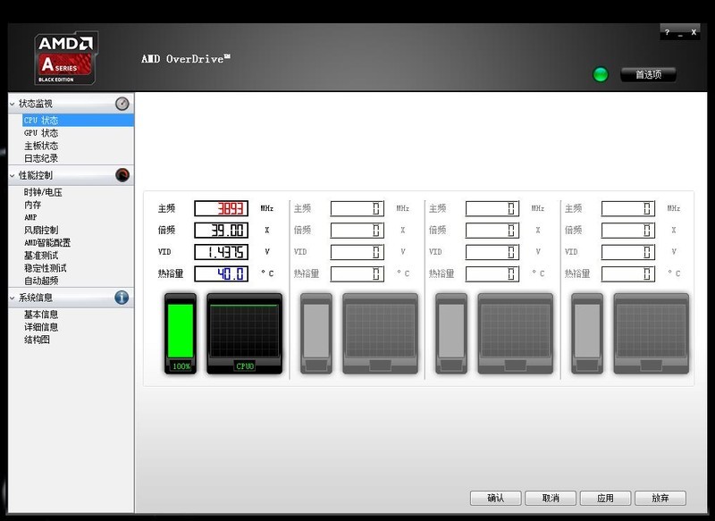Click the 确认 confirm button
Image resolution: width=715 pixels, height=521 pixels.
click(x=496, y=499)
